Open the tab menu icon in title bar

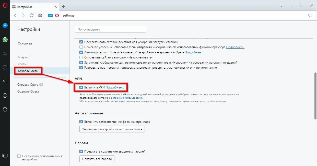coord(281,5)
